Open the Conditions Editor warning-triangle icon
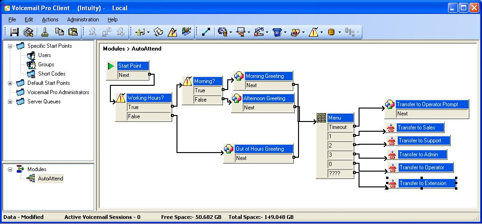The height and width of the screenshot is (224, 482). point(172,32)
